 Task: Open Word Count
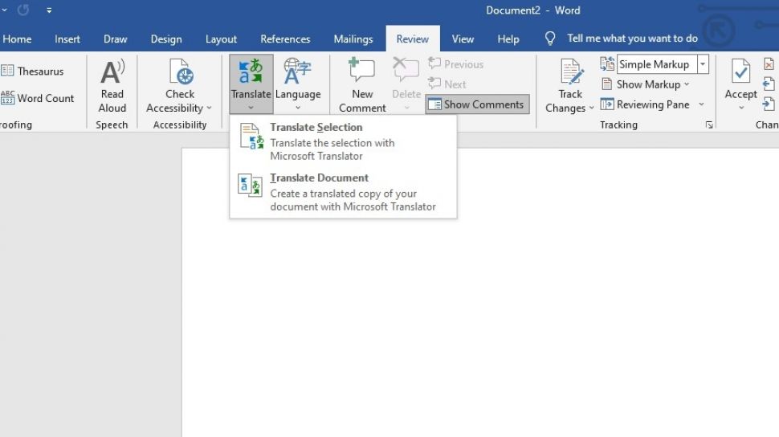pos(37,98)
